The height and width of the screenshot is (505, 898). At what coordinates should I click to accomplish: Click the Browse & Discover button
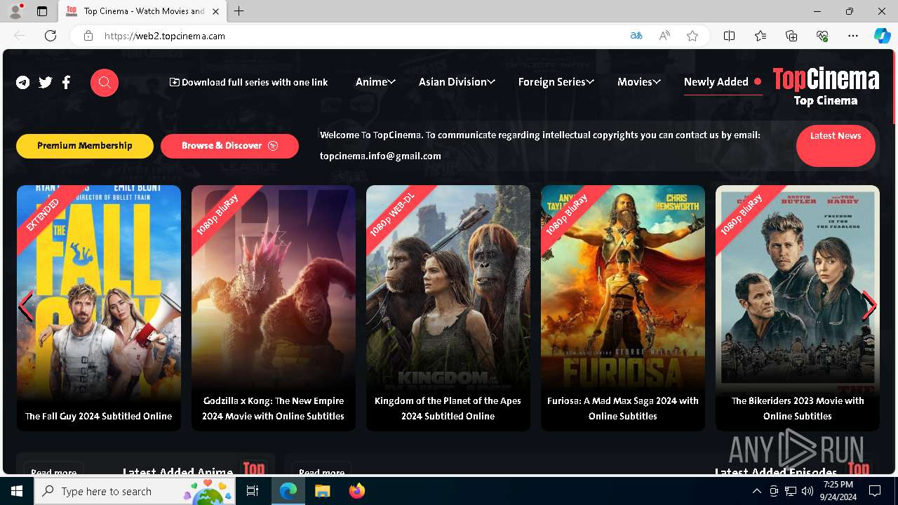(x=229, y=146)
